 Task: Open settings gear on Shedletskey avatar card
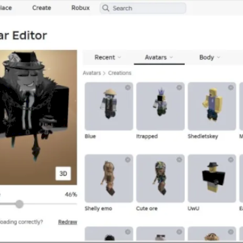point(231,87)
